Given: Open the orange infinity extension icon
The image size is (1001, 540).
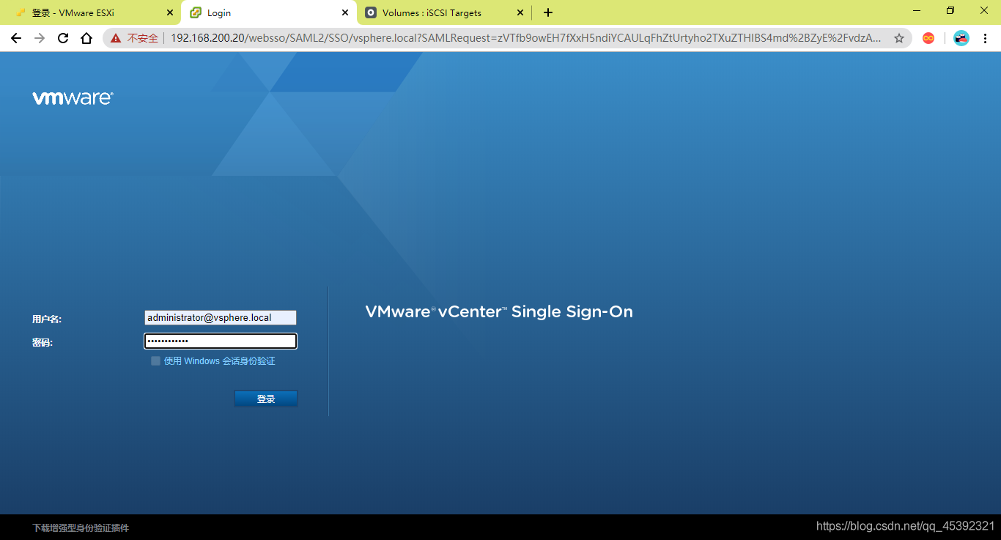Looking at the screenshot, I should [x=928, y=38].
